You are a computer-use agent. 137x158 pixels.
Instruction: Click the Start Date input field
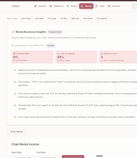pos(23,157)
